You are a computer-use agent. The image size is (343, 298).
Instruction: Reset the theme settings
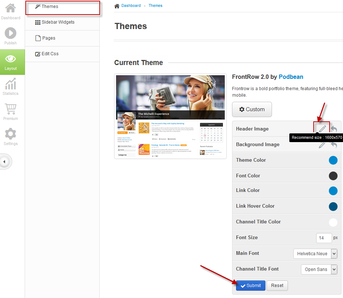coord(277,286)
